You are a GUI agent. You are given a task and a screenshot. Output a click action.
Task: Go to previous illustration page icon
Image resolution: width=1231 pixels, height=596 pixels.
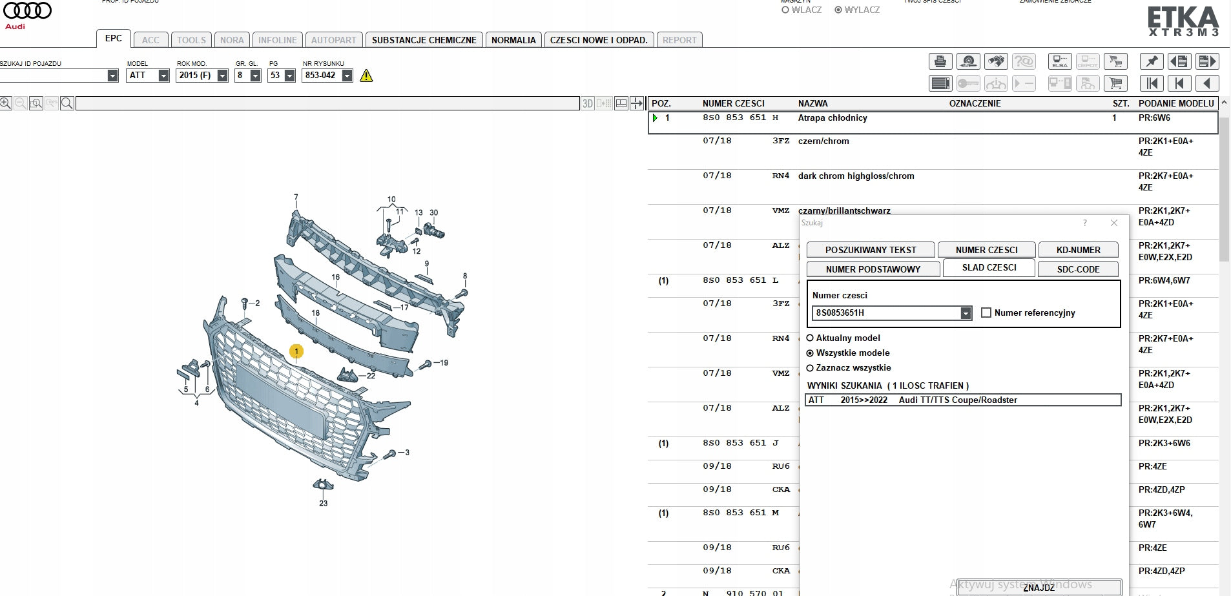(x=1179, y=61)
